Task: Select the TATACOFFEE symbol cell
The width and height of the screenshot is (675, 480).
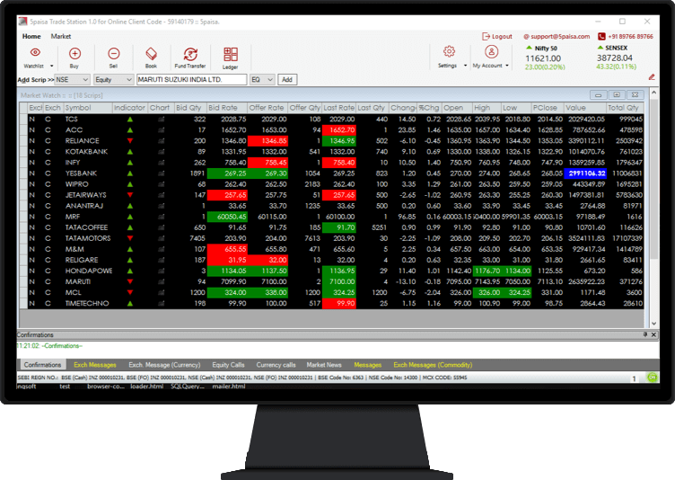Action: (x=88, y=227)
